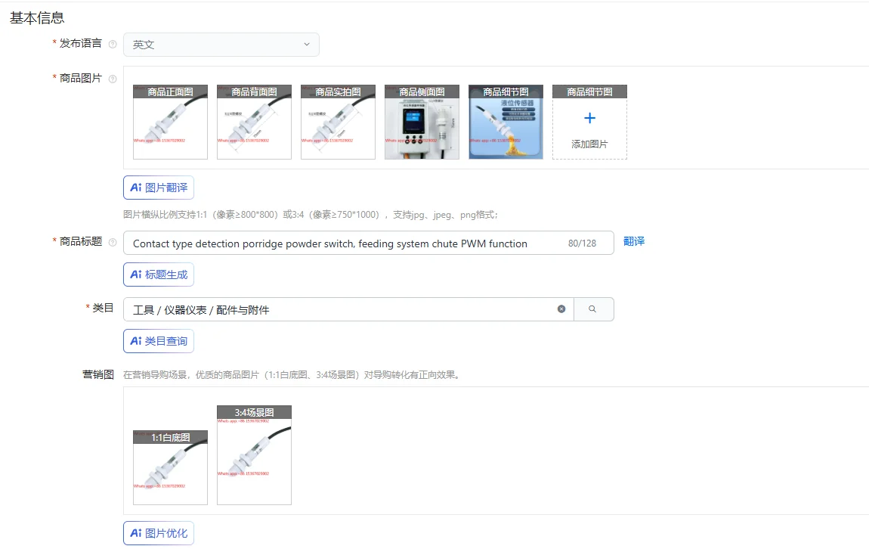Click help icon next to 发布语言
This screenshot has height=549, width=869.
(x=113, y=45)
